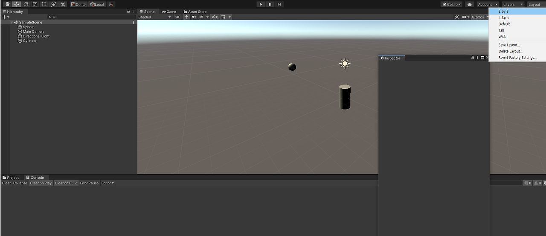Switch to the Project tab

coord(11,178)
